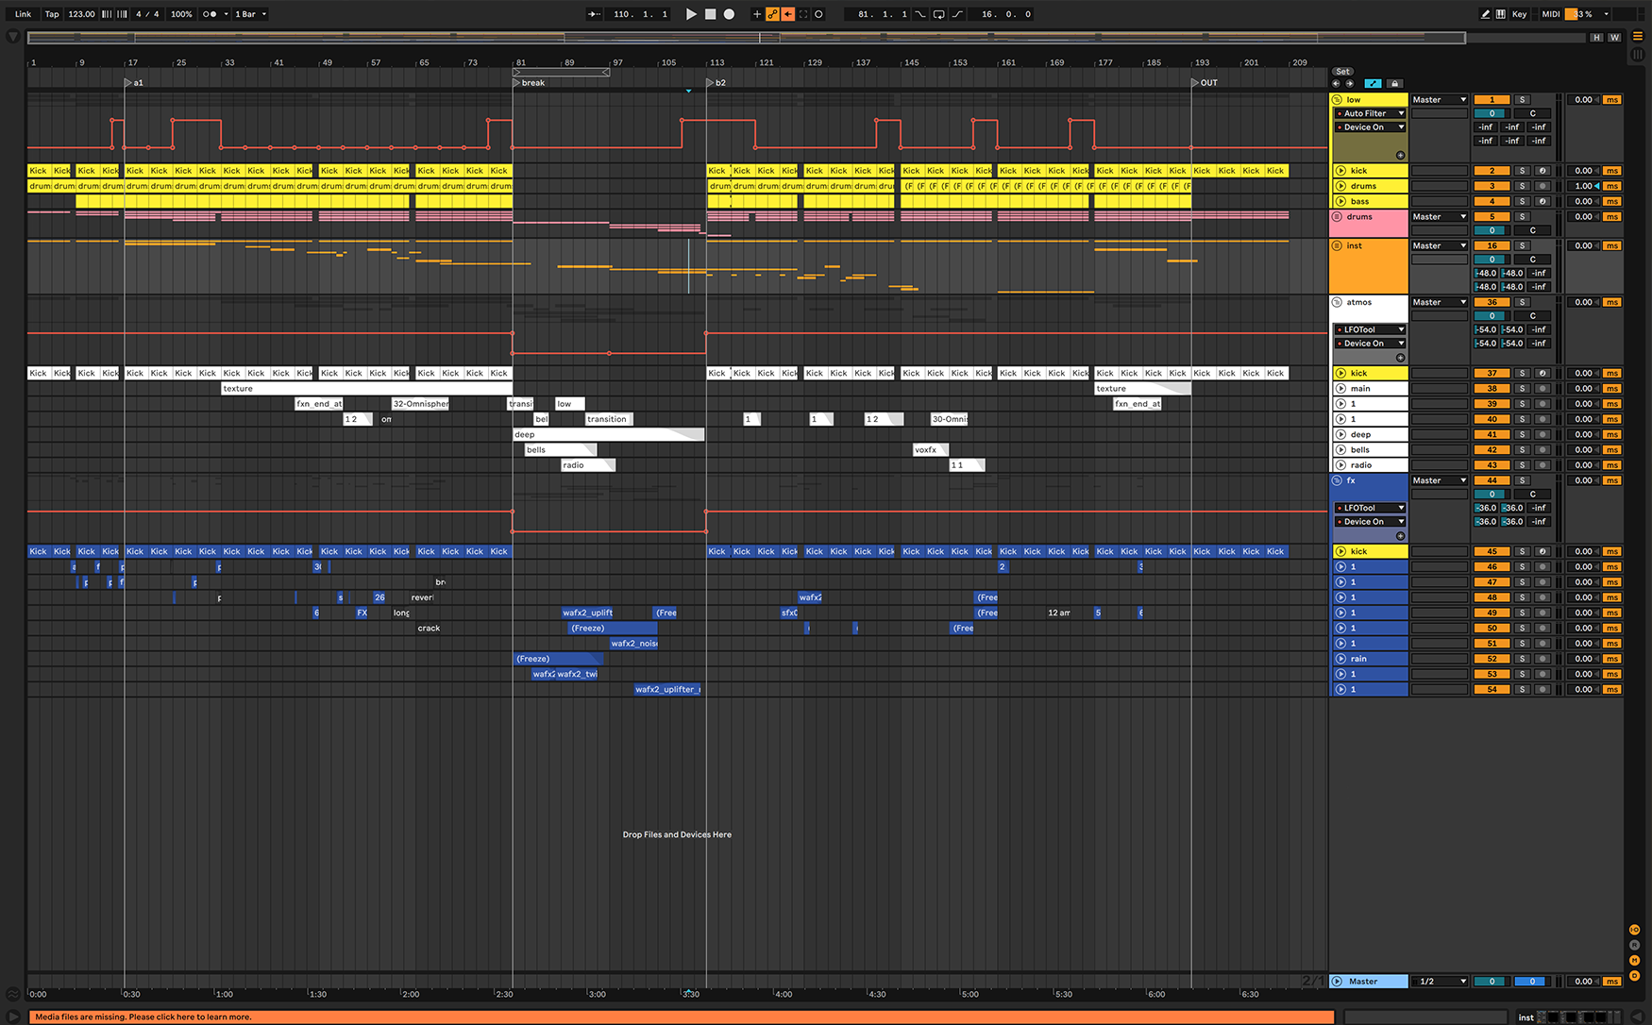Click the Tap tempo button
Screen dimensions: 1652x1025
coord(52,14)
